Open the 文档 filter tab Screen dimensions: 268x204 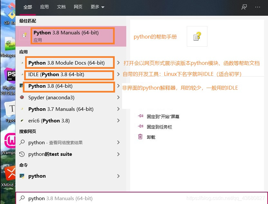coord(61,7)
